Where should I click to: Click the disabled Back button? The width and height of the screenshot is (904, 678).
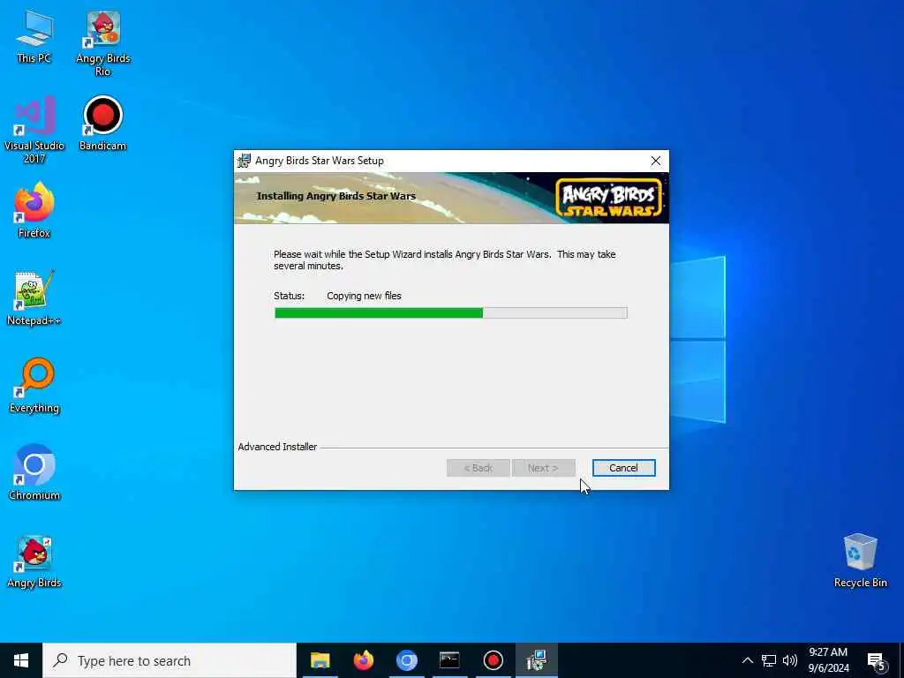click(x=478, y=468)
